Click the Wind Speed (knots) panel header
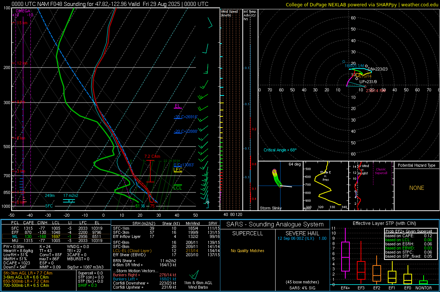440x292 pixels. (229, 13)
